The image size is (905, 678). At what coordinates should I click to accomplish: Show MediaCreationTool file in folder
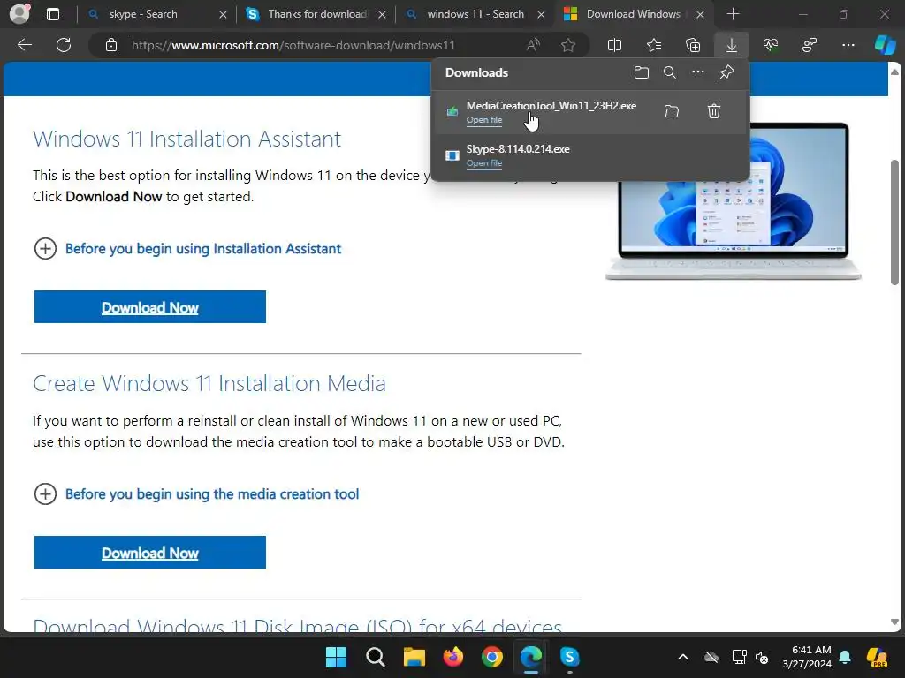click(x=672, y=111)
